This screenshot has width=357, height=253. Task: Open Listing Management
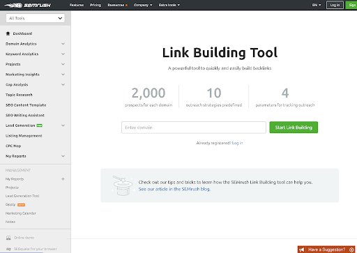[x=24, y=136]
